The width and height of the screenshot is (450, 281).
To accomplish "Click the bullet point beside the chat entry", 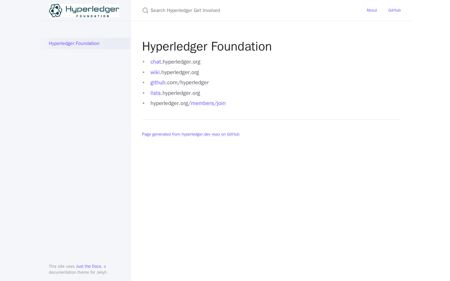I will pos(143,62).
